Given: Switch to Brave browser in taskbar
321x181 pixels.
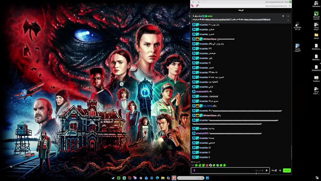Looking at the screenshot, I should tap(174, 178).
